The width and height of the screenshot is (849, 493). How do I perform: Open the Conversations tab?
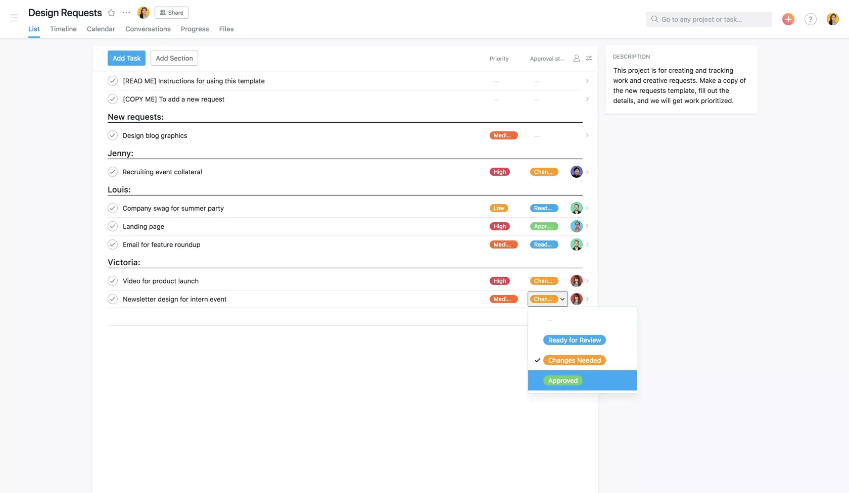click(148, 29)
